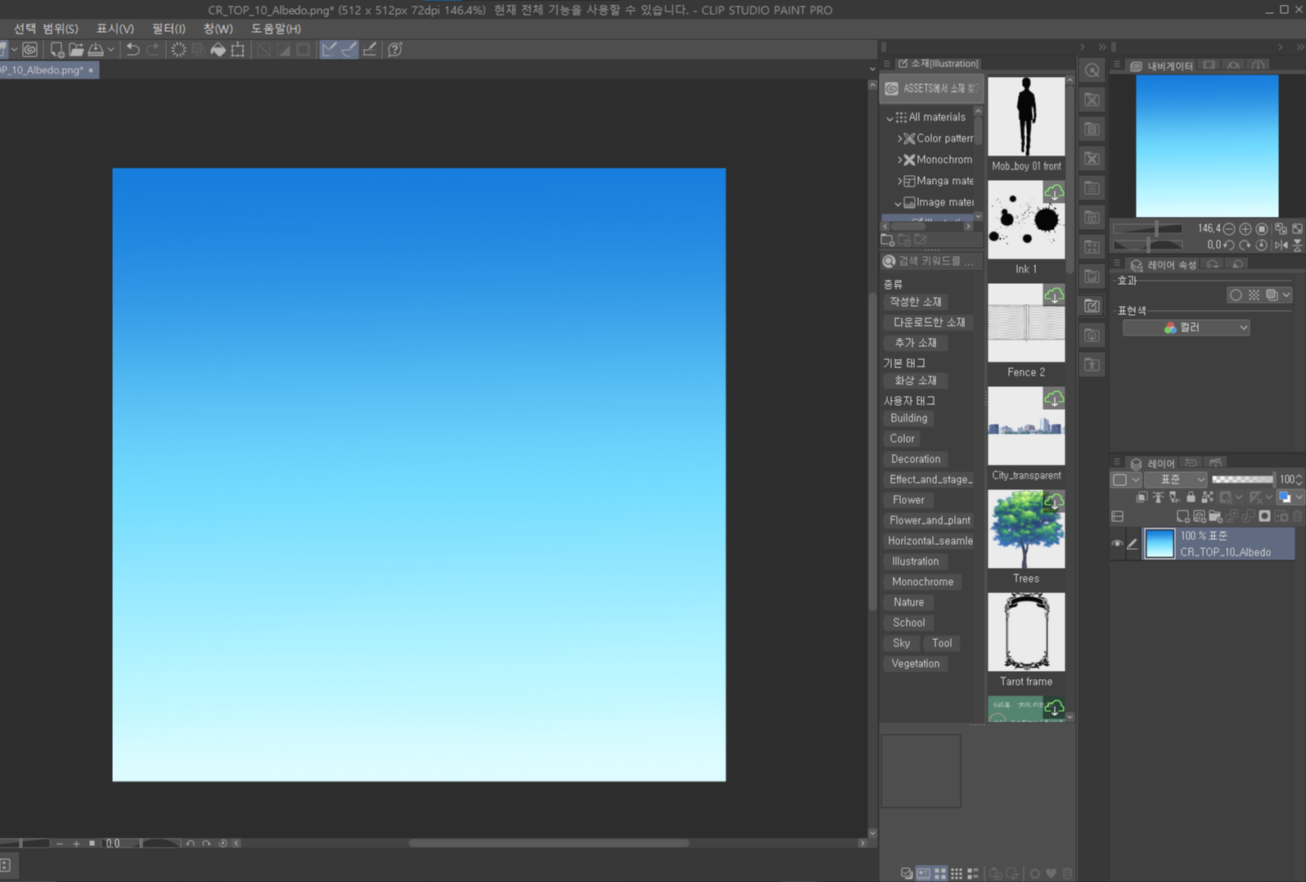The width and height of the screenshot is (1306, 882).
Task: Select the Vegetation user tag
Action: pyautogui.click(x=915, y=664)
